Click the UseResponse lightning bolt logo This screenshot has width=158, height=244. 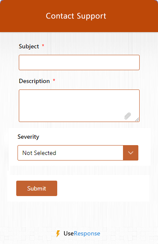tap(58, 233)
